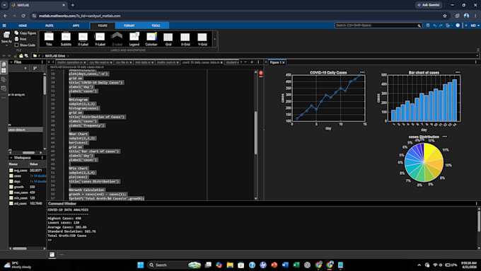The height and width of the screenshot is (271, 481).
Task: Collapse the Workspace panel
Action: click(x=11, y=158)
